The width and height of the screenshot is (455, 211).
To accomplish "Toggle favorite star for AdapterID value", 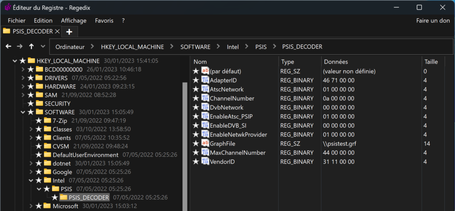I will click(x=196, y=80).
